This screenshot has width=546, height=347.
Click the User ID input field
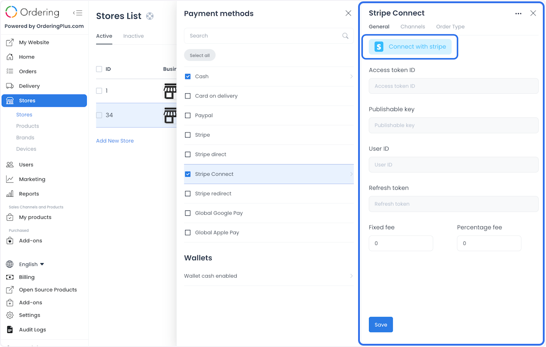tap(454, 165)
